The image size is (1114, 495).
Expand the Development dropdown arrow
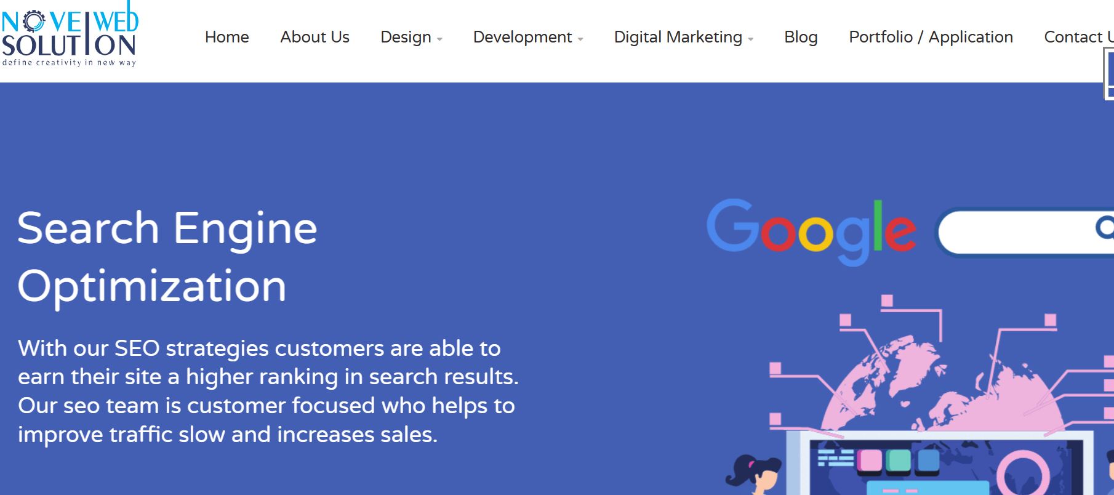pyautogui.click(x=580, y=39)
